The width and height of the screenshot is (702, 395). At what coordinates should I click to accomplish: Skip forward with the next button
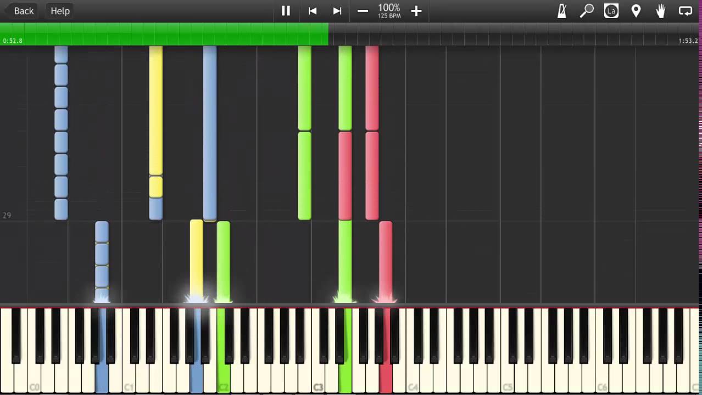click(x=337, y=11)
